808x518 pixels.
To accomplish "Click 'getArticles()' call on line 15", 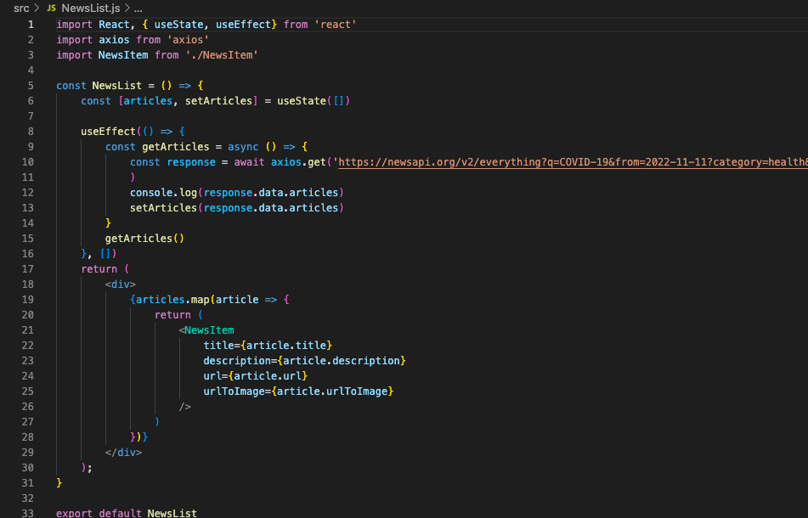I will coord(144,239).
